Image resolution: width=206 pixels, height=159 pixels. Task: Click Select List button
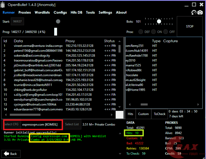coord(72,124)
